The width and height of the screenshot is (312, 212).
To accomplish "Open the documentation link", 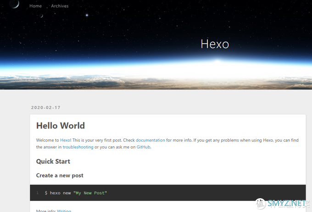I will coord(150,140).
